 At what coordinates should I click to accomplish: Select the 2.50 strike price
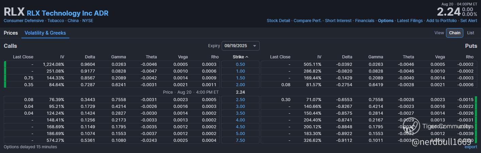[x=240, y=99]
